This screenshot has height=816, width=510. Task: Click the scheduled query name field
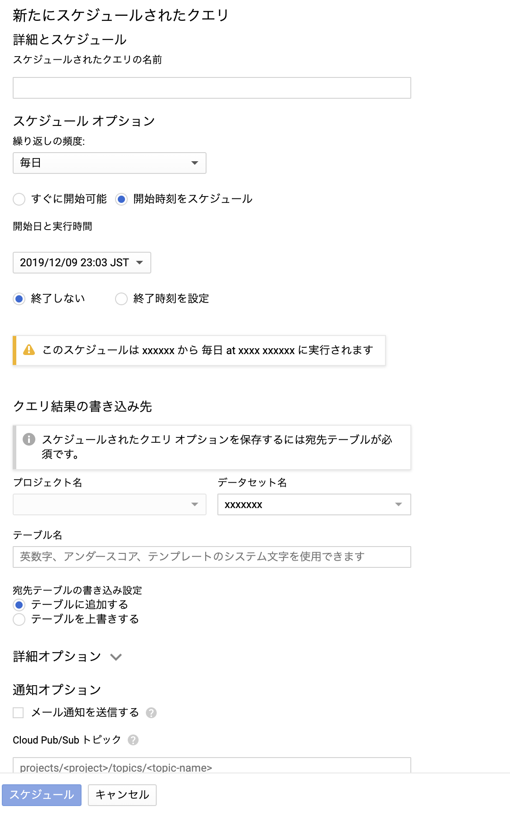tap(212, 87)
